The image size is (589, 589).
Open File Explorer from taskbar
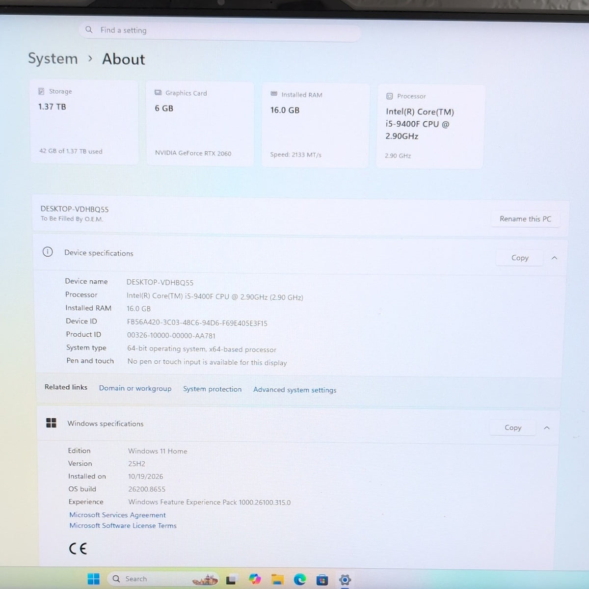click(278, 580)
